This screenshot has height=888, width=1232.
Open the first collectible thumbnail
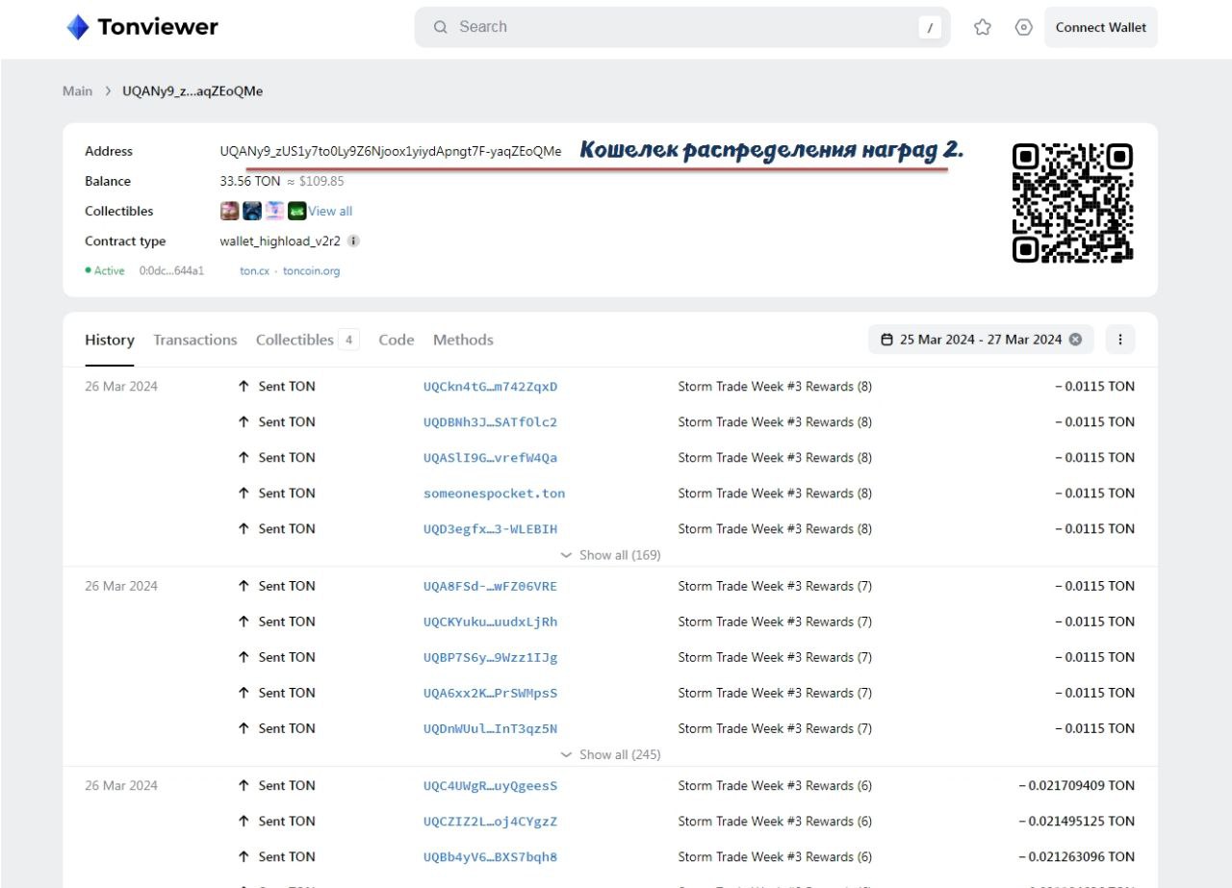coord(229,211)
